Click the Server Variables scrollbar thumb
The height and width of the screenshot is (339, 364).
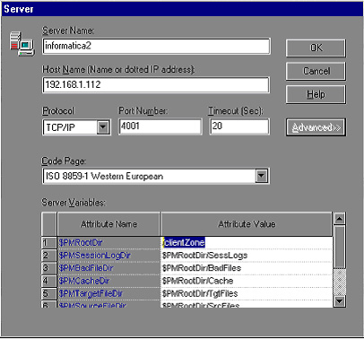[340, 247]
